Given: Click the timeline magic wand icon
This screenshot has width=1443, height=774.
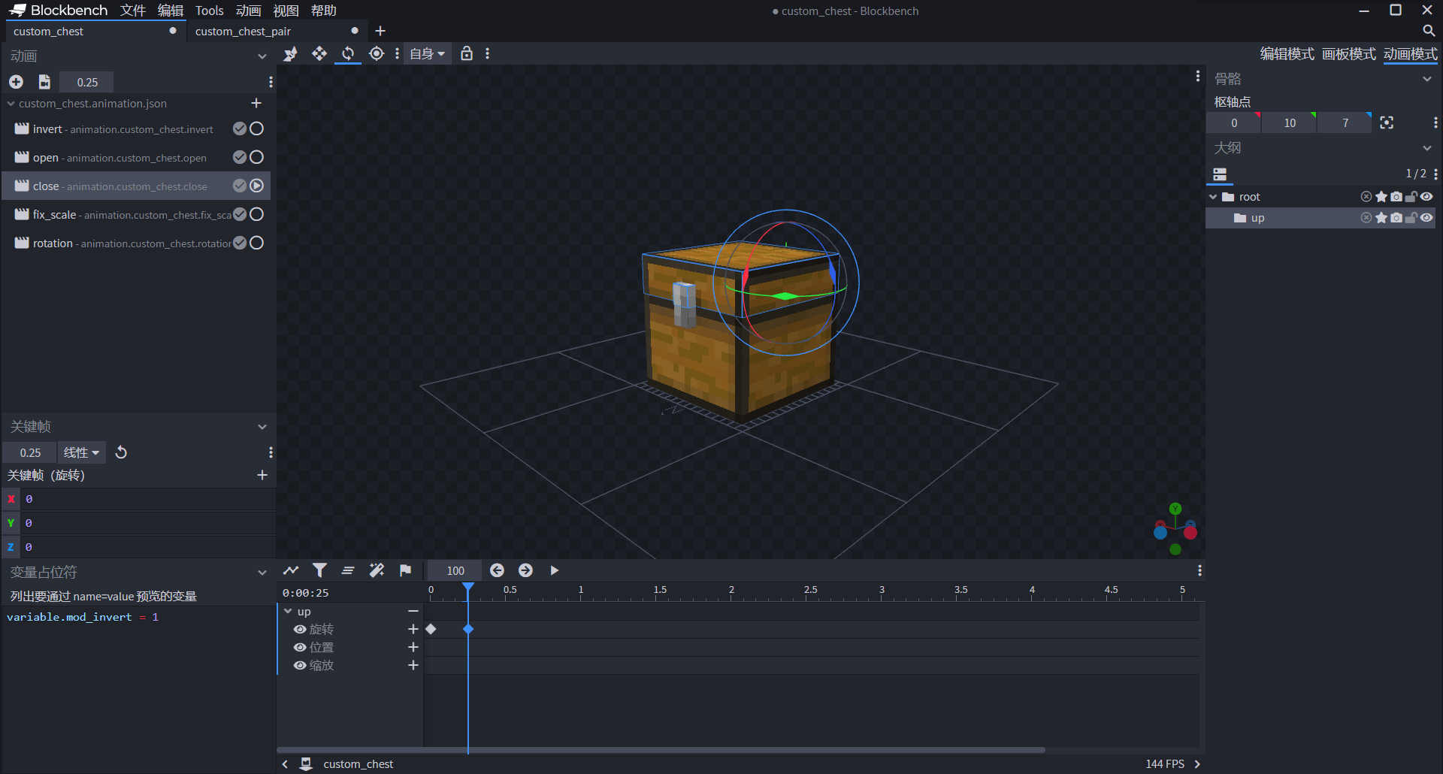Looking at the screenshot, I should point(377,570).
